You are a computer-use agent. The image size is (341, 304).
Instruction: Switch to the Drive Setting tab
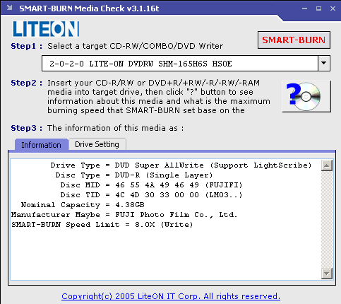click(x=97, y=144)
